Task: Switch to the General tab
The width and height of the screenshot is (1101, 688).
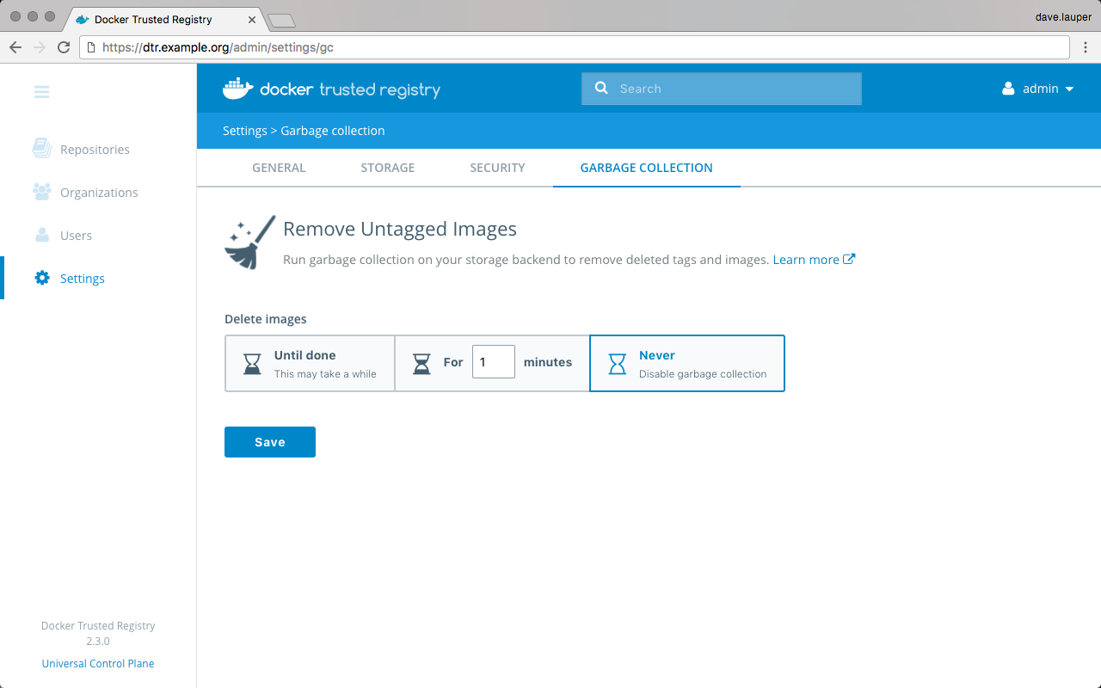Action: 279,168
